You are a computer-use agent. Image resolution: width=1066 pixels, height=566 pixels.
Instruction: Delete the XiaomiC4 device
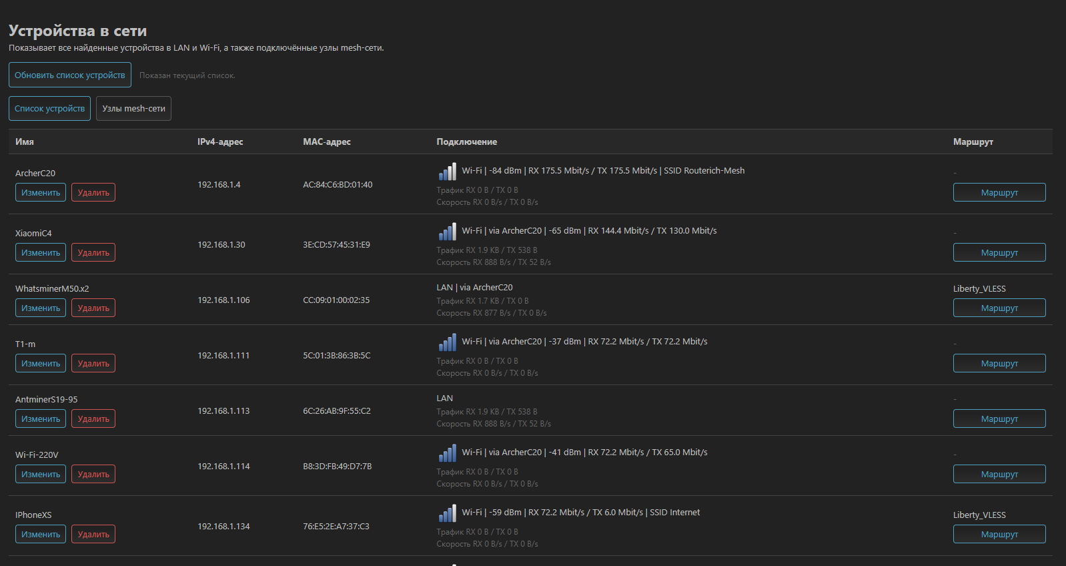point(93,253)
